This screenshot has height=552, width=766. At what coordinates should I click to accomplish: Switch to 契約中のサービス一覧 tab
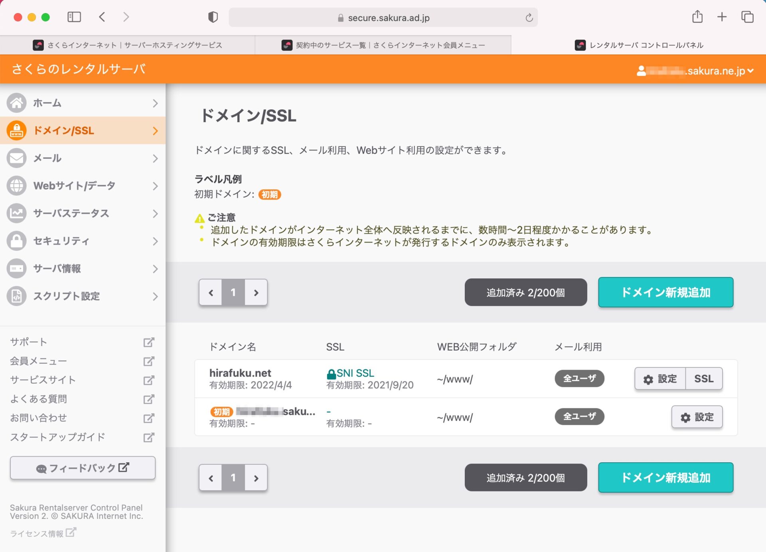pyautogui.click(x=383, y=45)
